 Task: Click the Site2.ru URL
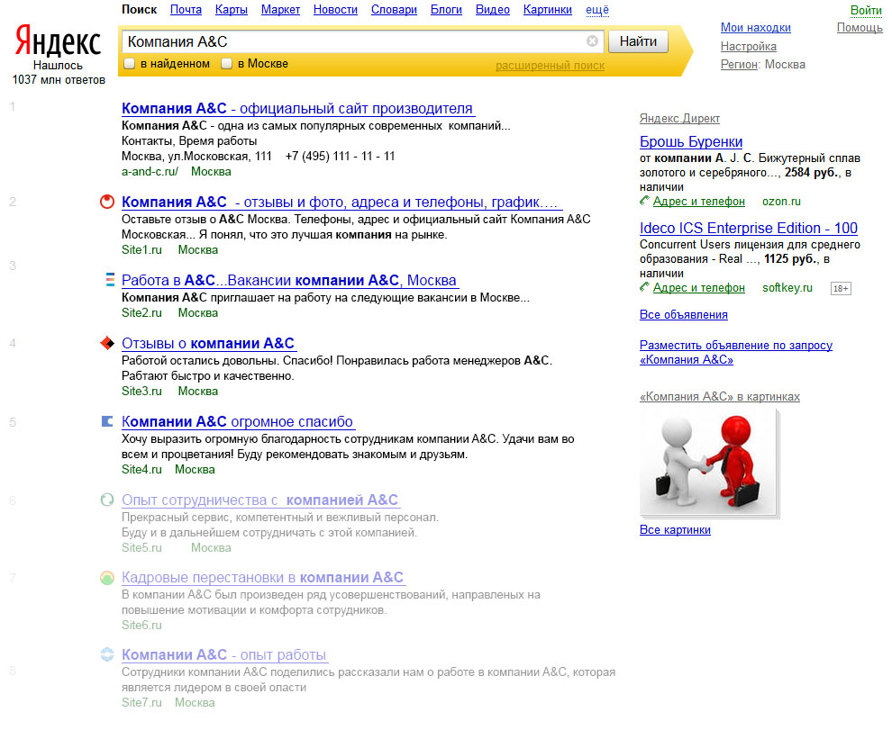pyautogui.click(x=141, y=312)
